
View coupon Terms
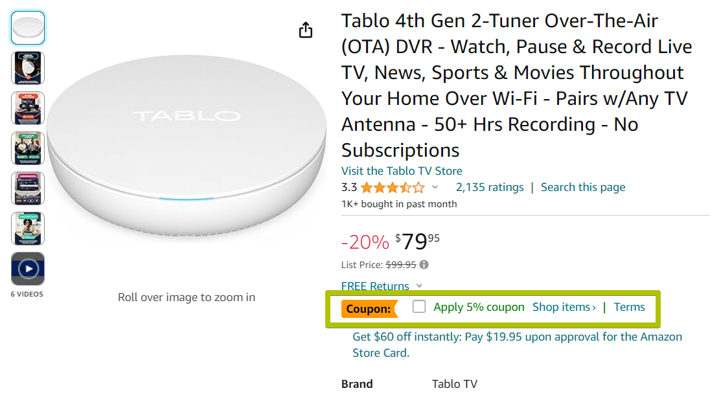tap(628, 306)
